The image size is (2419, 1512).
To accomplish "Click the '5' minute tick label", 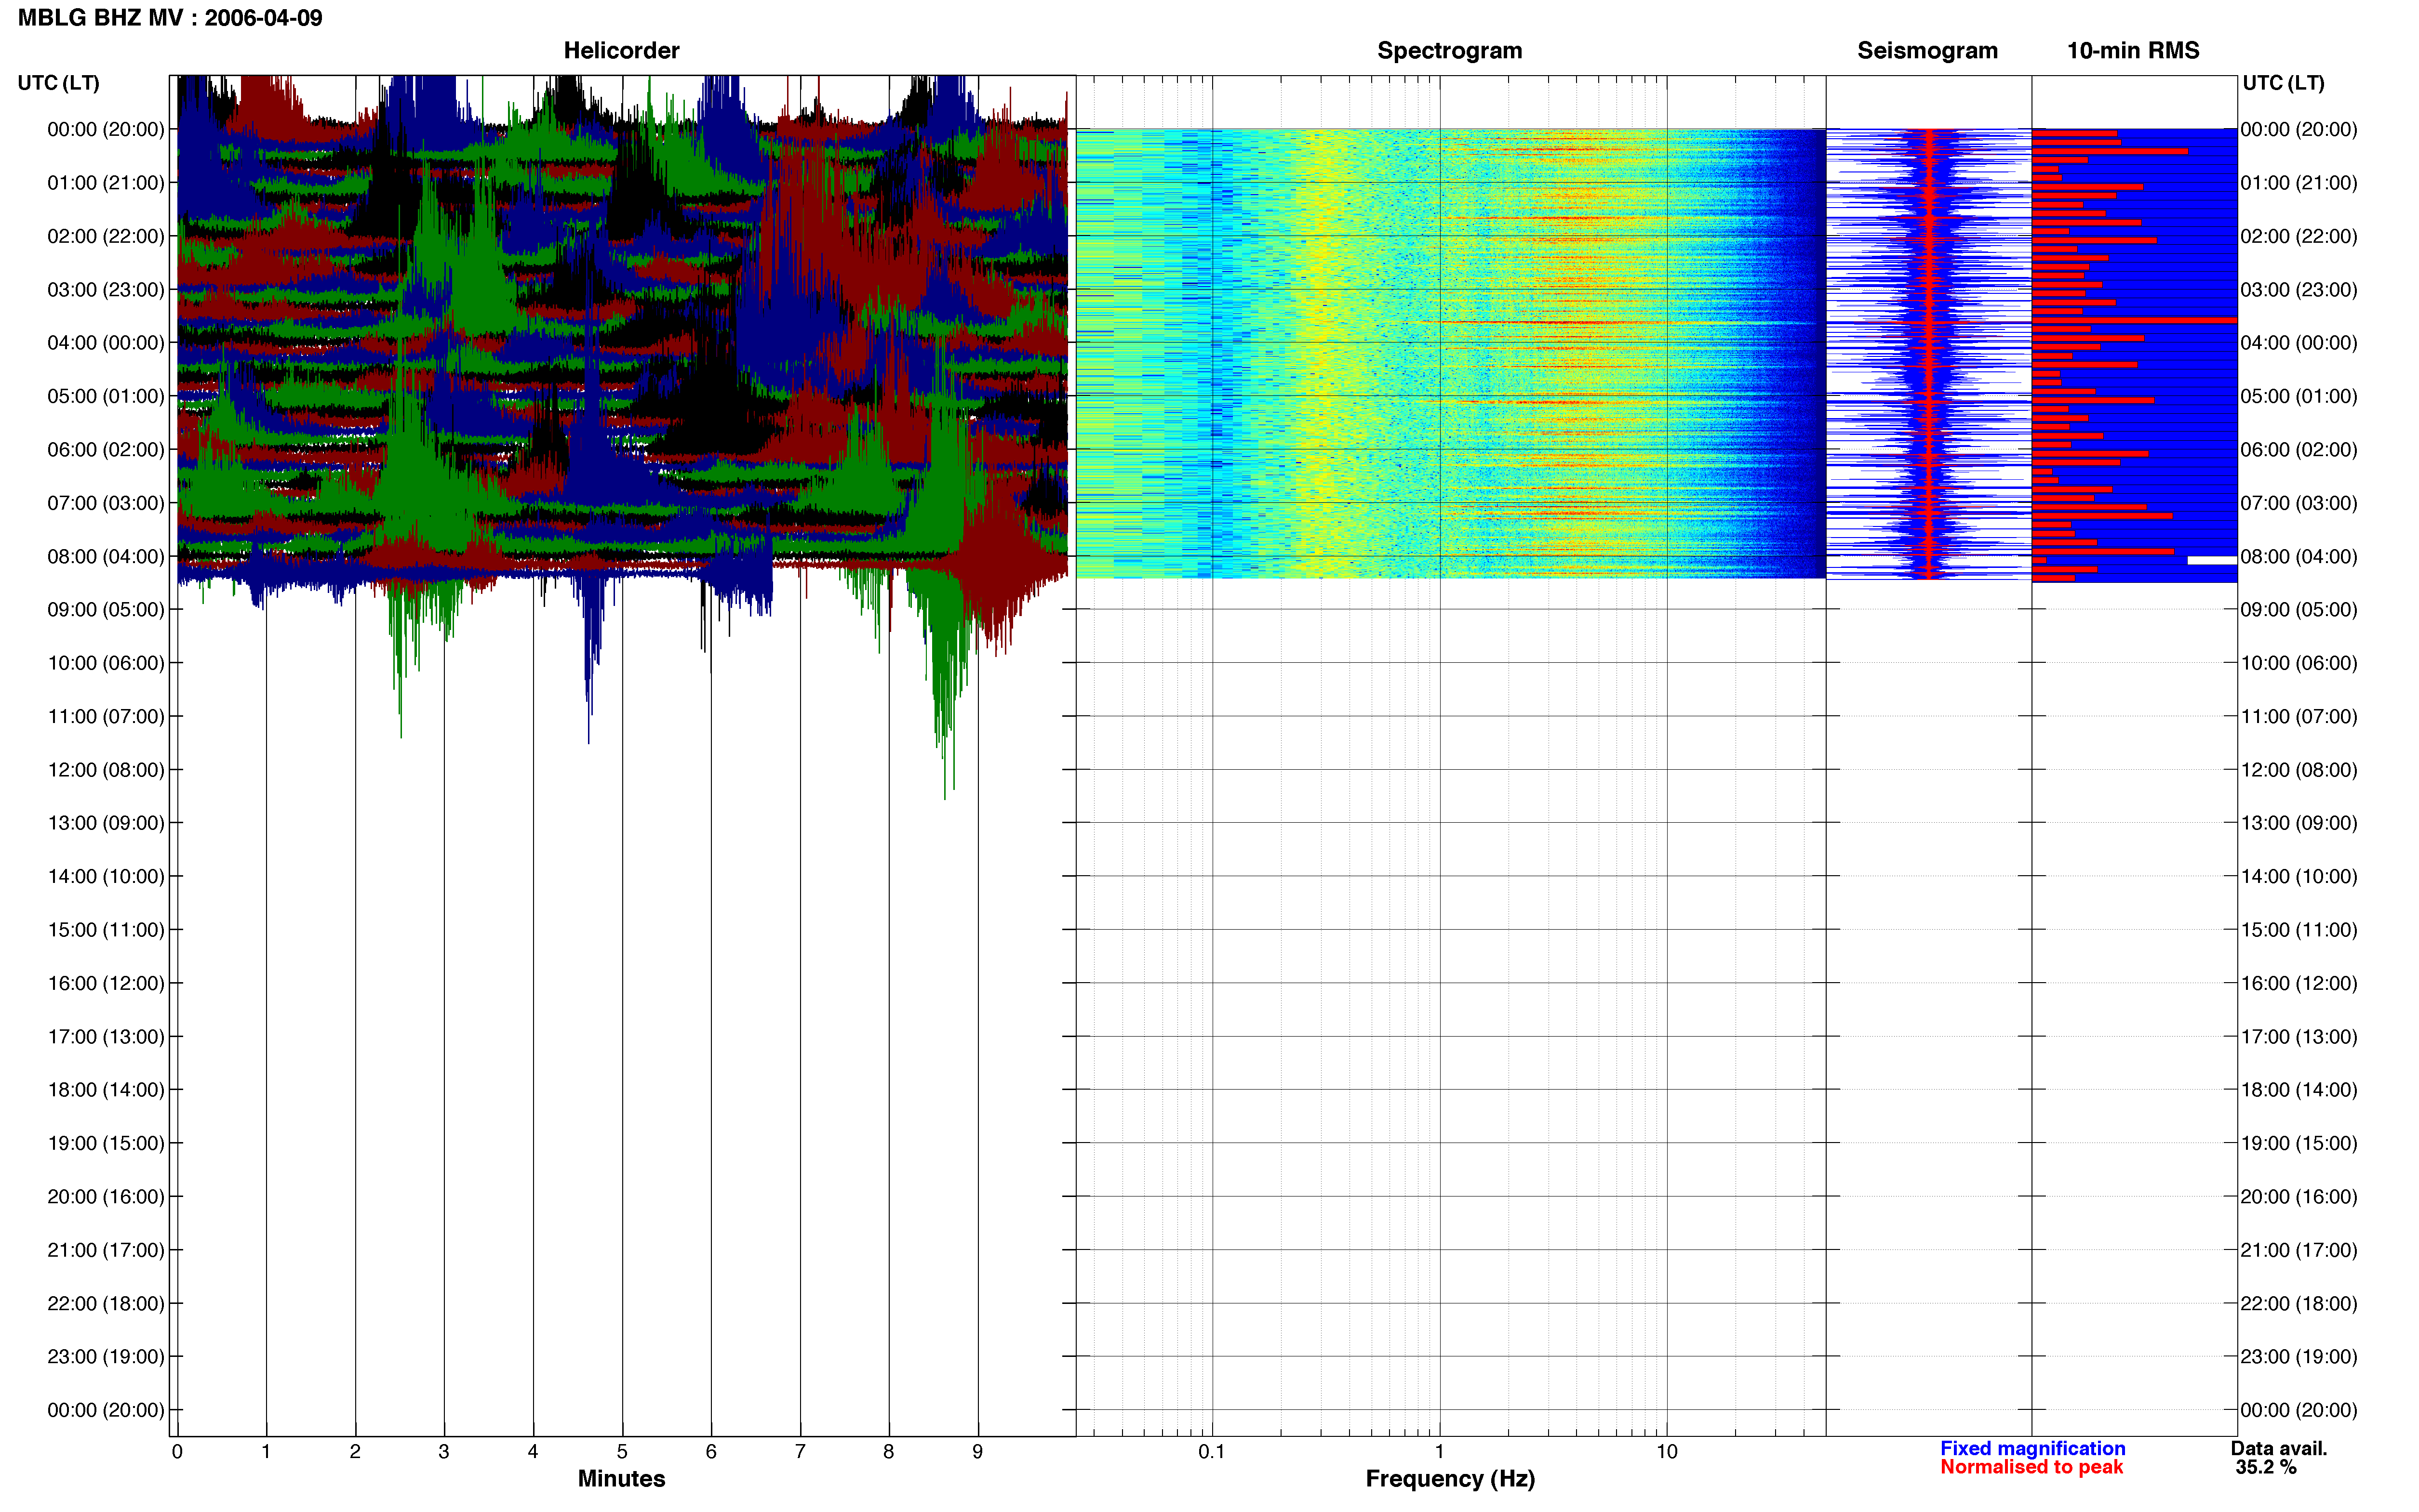I will point(622,1452).
